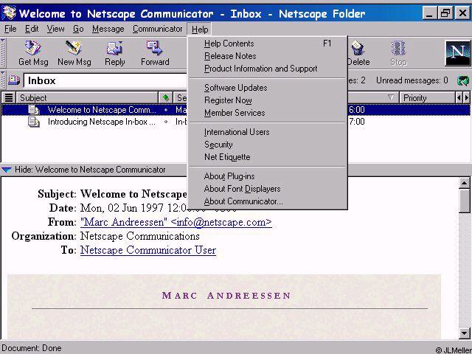472x354 pixels.
Task: Toggle read dot on Introducing Netscape In-box row
Action: click(x=166, y=122)
